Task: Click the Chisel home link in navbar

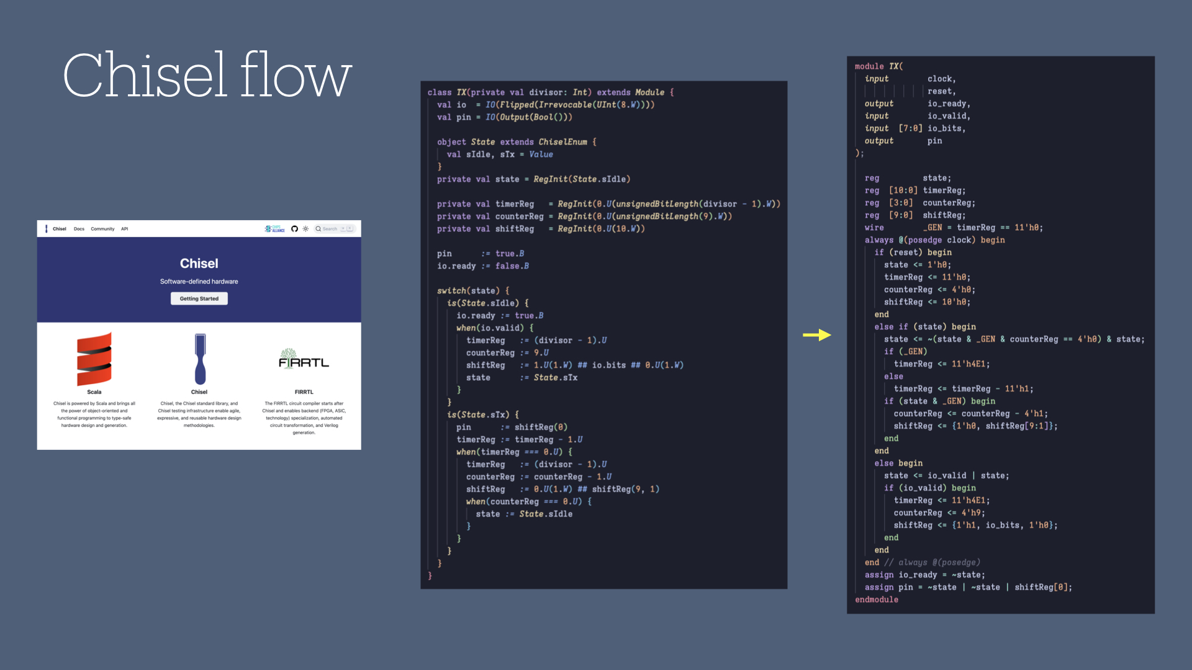Action: click(60, 228)
